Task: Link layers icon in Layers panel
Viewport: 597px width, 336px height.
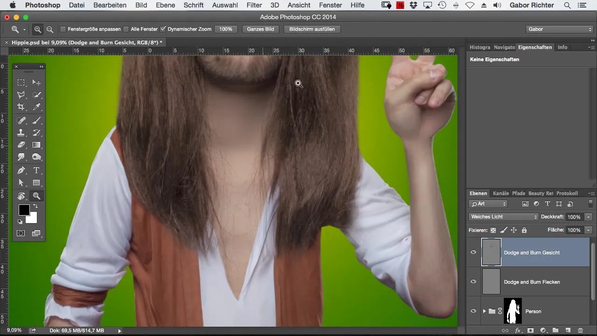Action: tap(505, 330)
